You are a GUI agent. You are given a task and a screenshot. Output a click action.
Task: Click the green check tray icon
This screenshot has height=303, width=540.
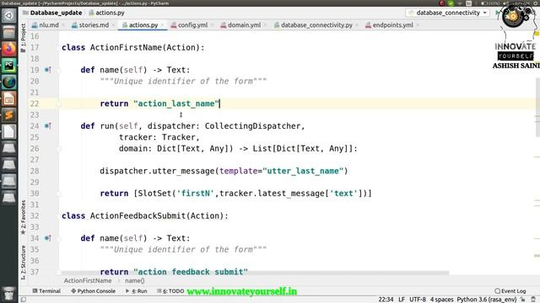click(x=451, y=3)
